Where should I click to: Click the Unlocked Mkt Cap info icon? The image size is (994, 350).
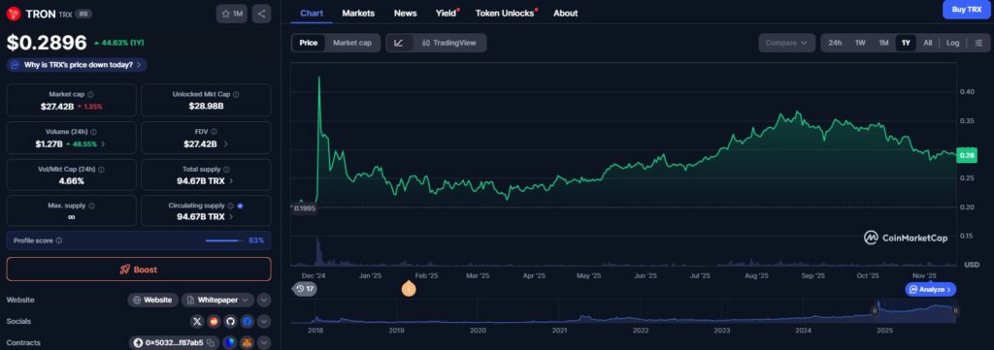pyautogui.click(x=236, y=94)
